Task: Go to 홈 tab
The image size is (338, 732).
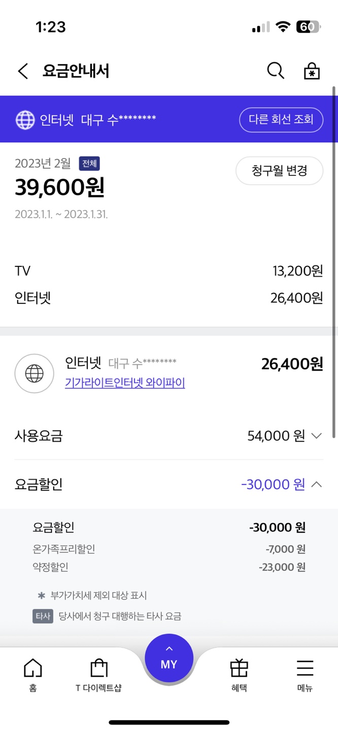Action: click(x=33, y=675)
